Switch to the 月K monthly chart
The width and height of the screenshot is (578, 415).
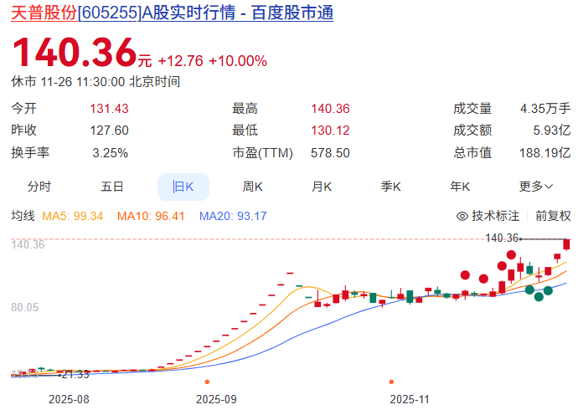(x=322, y=187)
